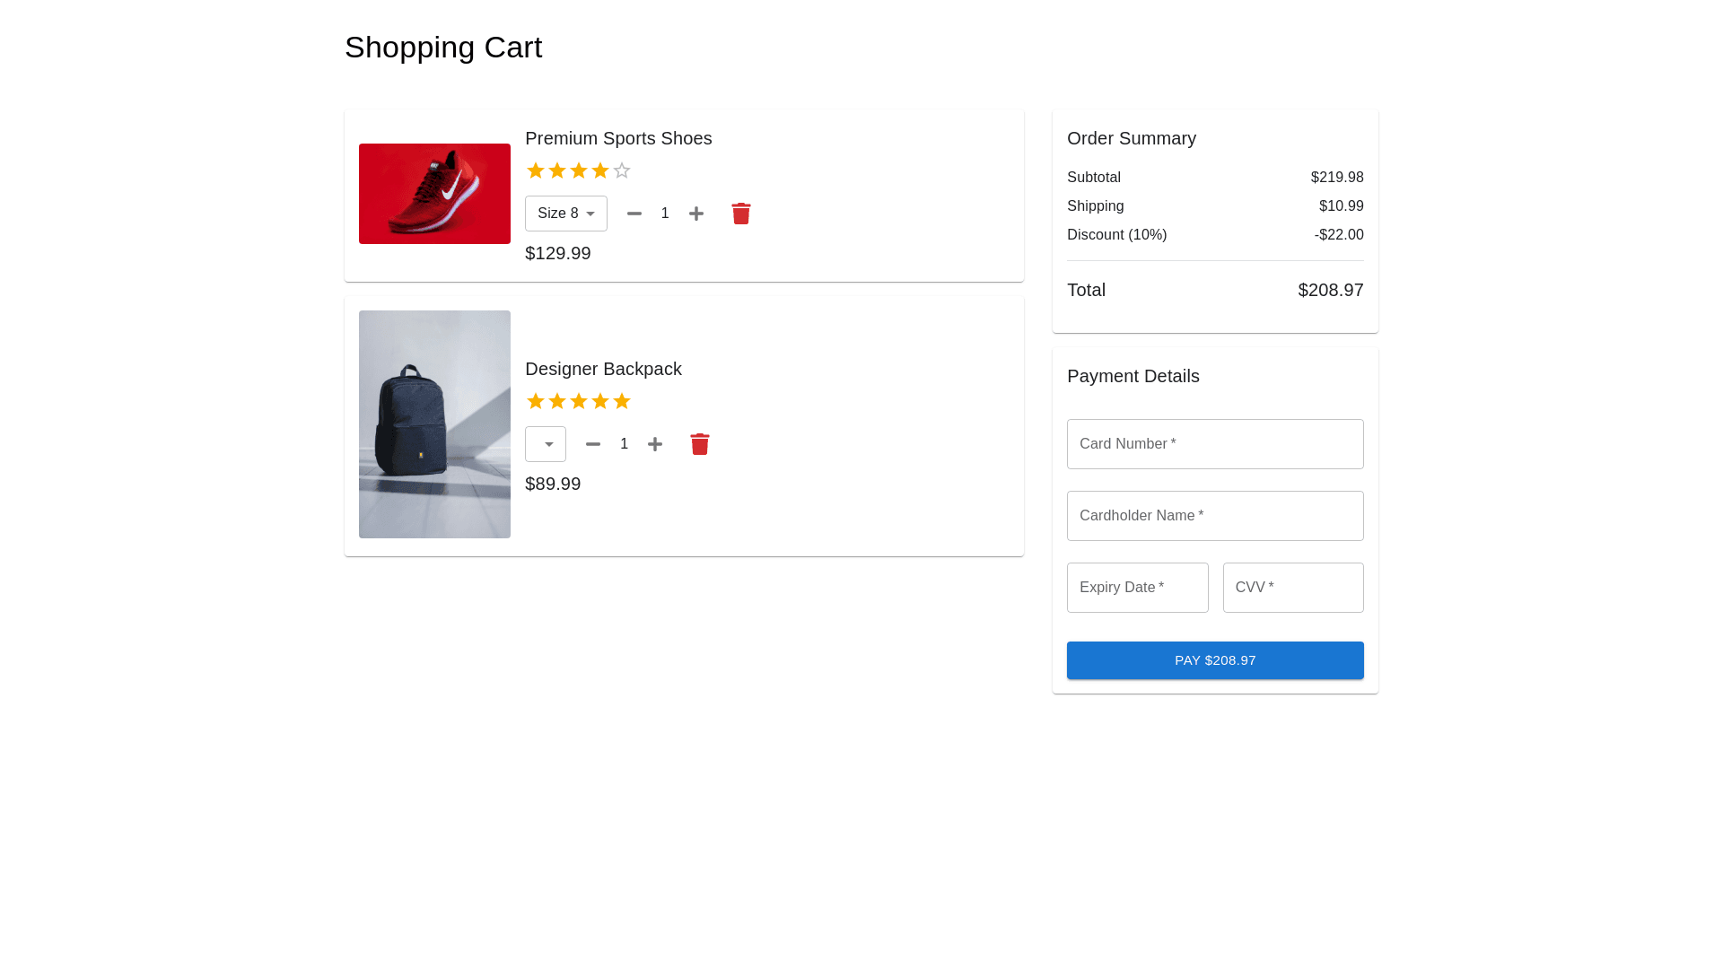Focus the Card Number field
The width and height of the screenshot is (1723, 969).
pyautogui.click(x=1215, y=444)
